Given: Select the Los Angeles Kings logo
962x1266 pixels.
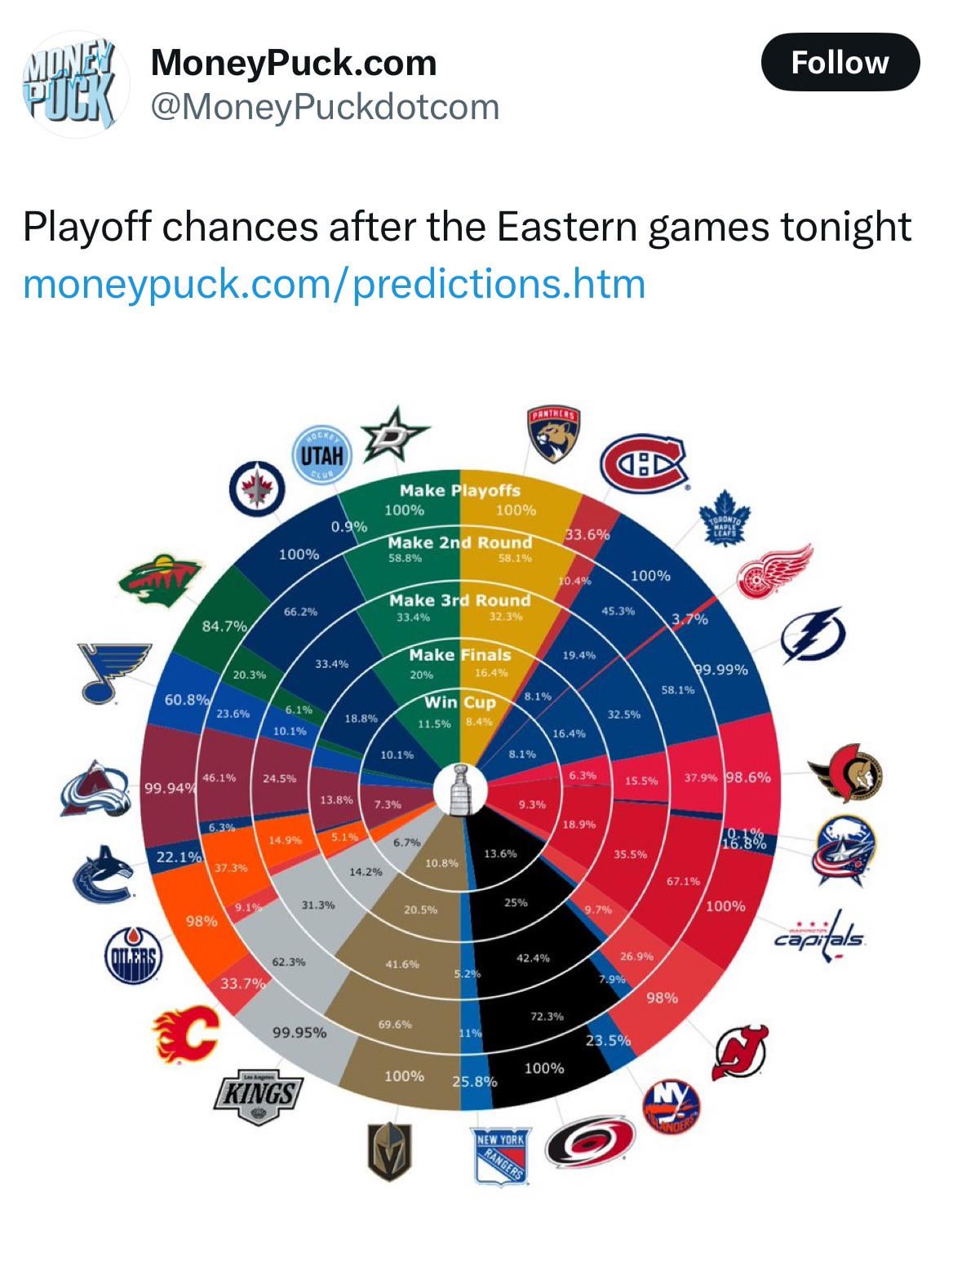Looking at the screenshot, I should click(258, 1096).
